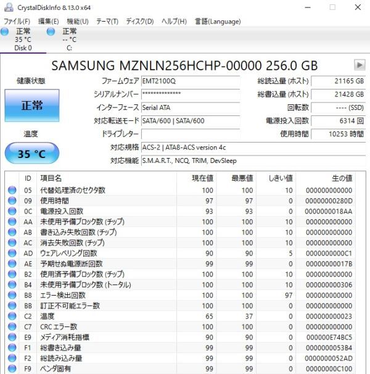Click the CrystalDiskInfo title bar icon
The width and height of the screenshot is (370, 374).
(x=9, y=7)
